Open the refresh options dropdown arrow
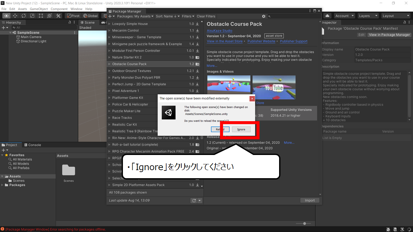This screenshot has height=232, width=413. [200, 200]
